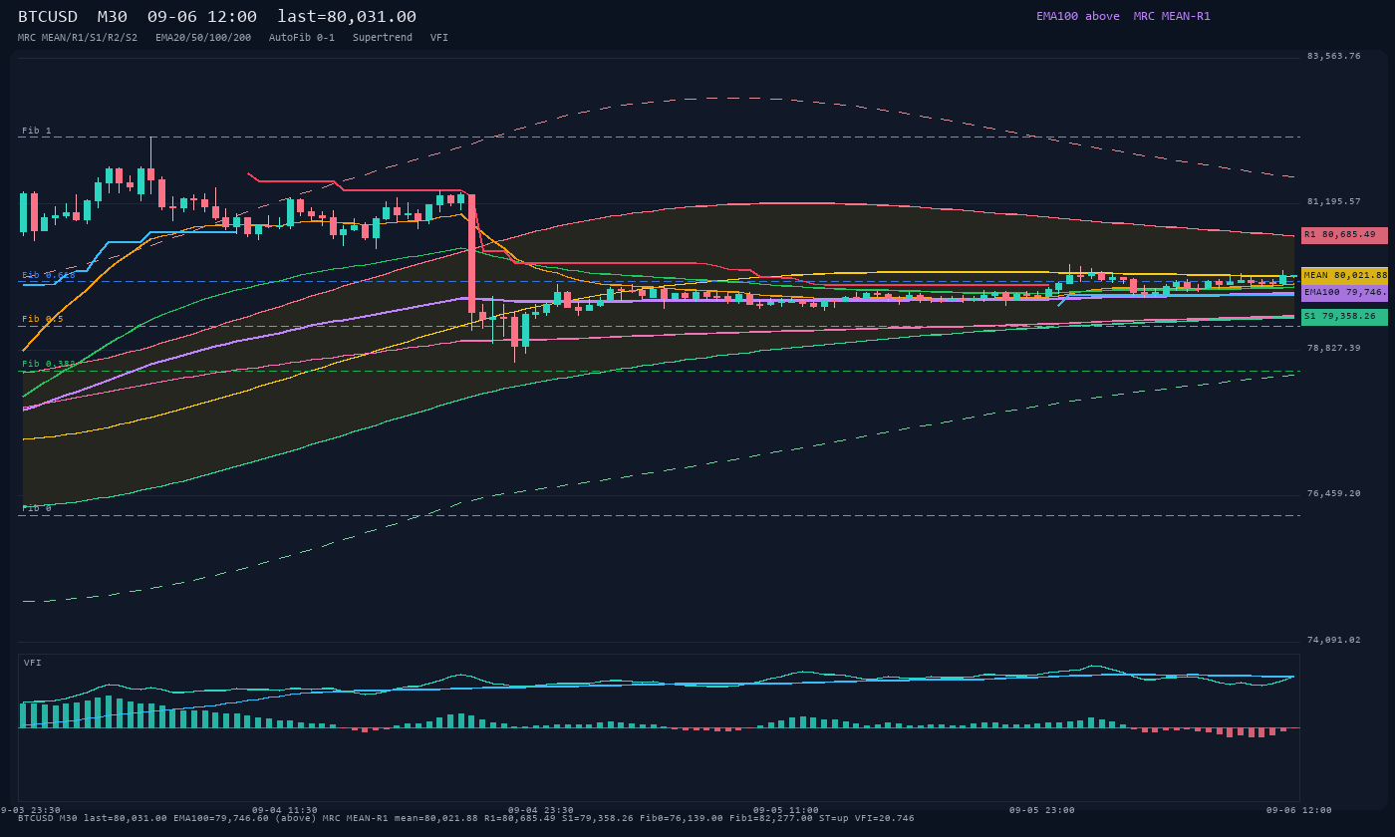
Task: Click the 'Fib 1' level label
Action: [x=37, y=131]
